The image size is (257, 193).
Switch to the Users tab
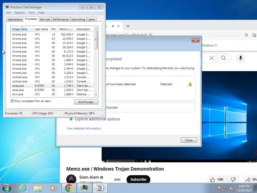coord(91,19)
